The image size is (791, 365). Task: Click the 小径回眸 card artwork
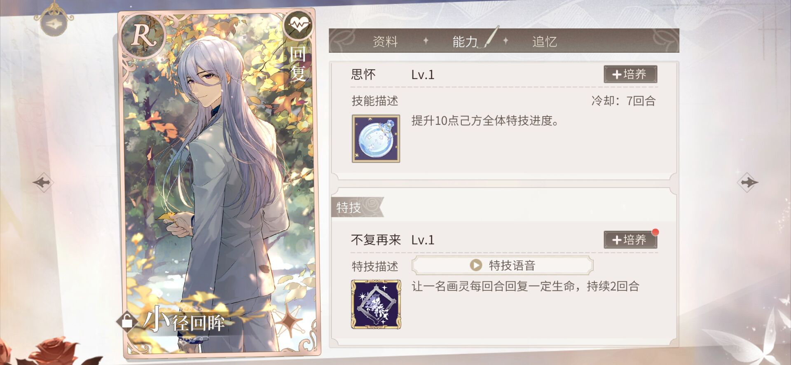218,181
